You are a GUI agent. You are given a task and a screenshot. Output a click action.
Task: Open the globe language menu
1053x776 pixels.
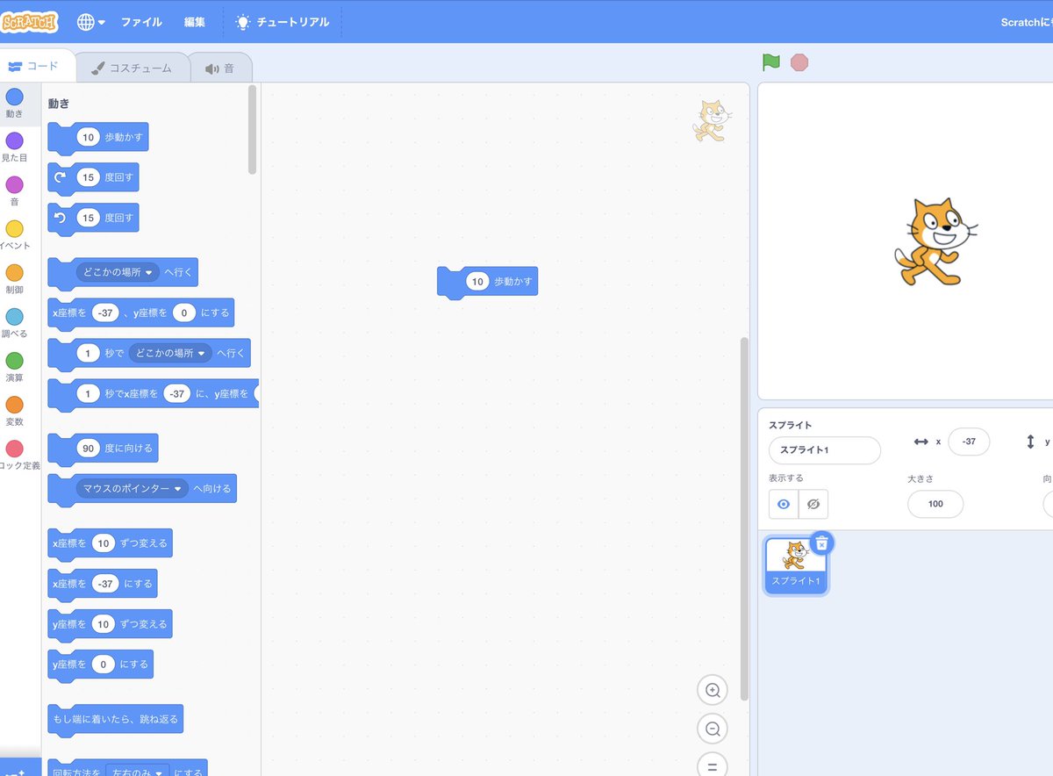(91, 22)
